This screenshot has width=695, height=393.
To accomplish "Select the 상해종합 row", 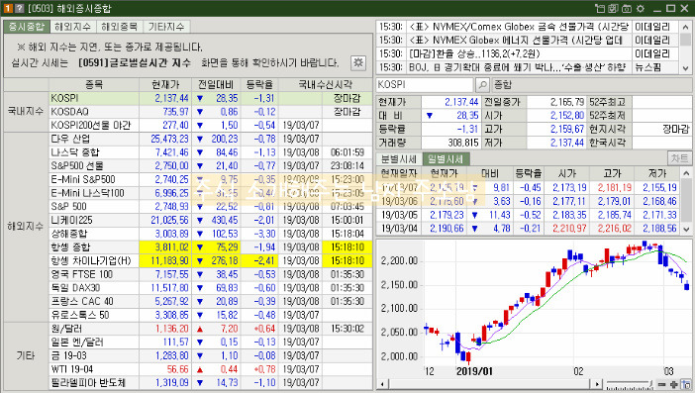I will point(211,234).
